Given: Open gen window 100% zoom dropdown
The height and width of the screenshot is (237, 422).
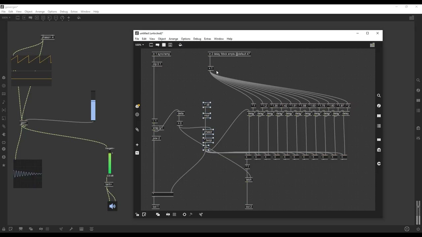Looking at the screenshot, I should tap(139, 45).
